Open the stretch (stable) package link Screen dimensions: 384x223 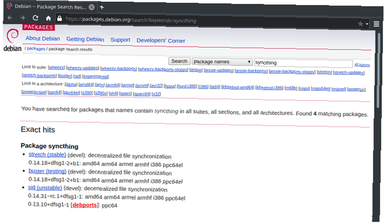pos(47,154)
